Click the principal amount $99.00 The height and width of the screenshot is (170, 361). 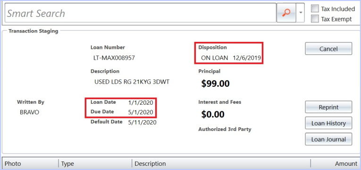(x=216, y=84)
